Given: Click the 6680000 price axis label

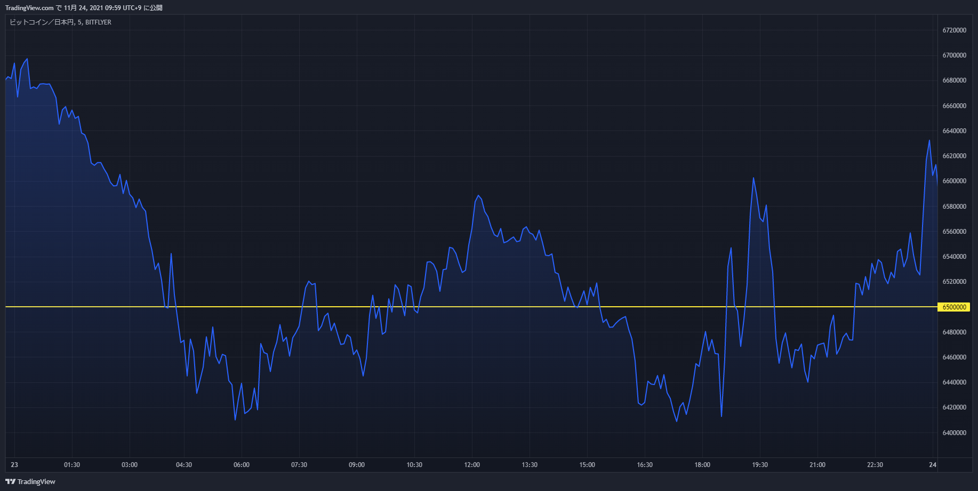Looking at the screenshot, I should tap(954, 80).
